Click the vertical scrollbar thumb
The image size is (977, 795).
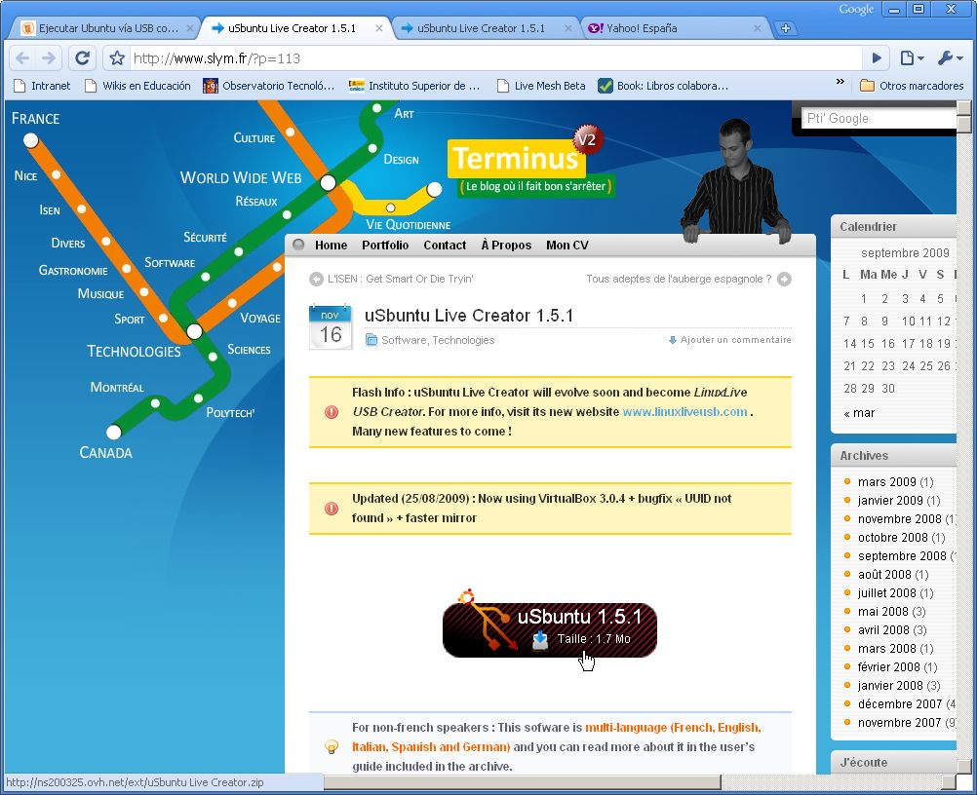[x=964, y=123]
